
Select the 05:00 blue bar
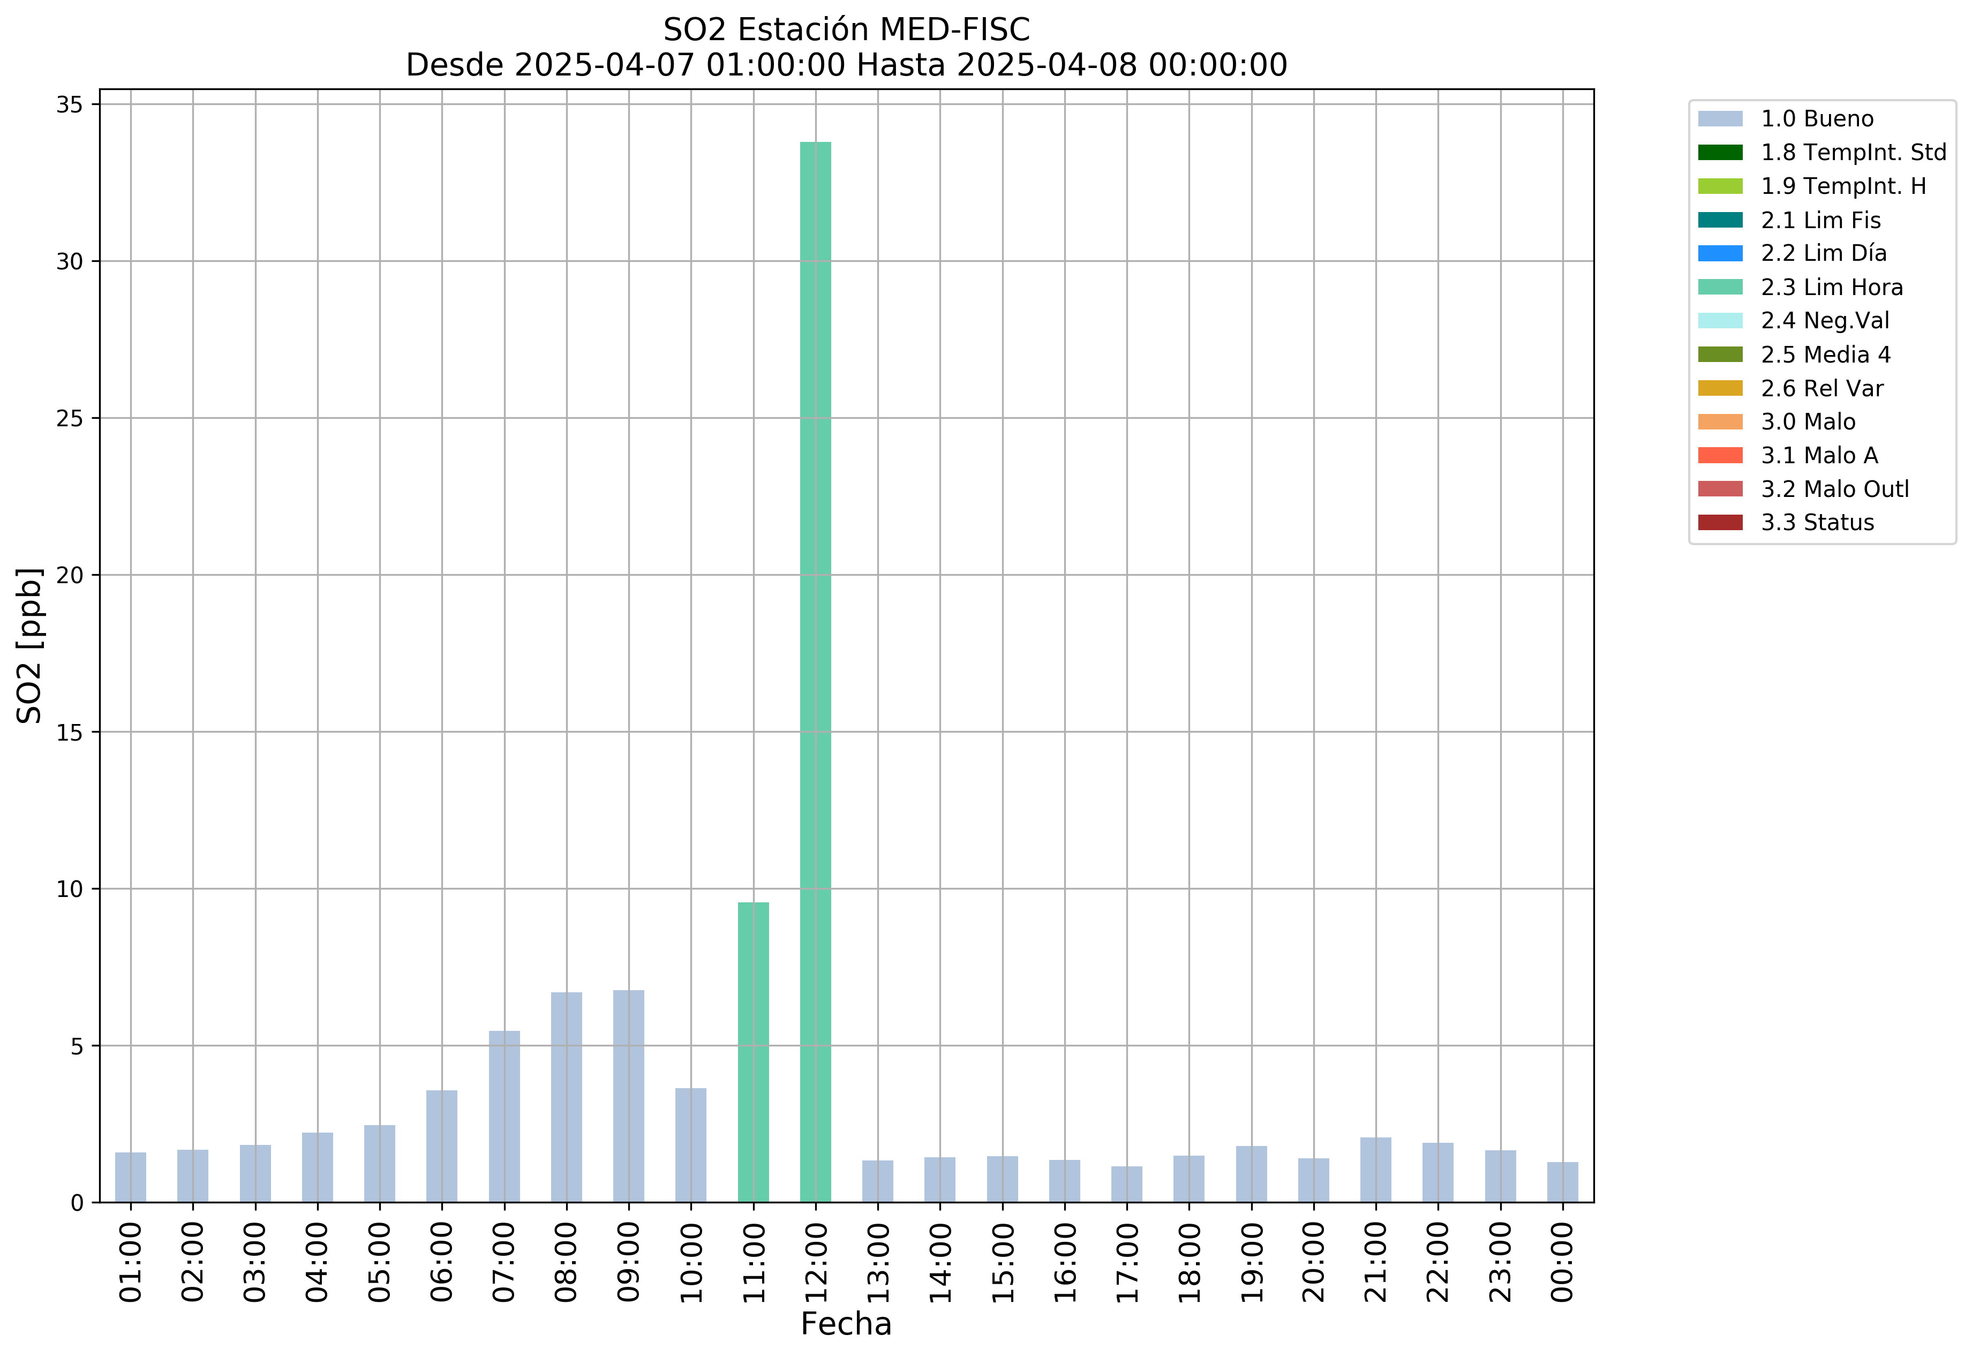379,1164
